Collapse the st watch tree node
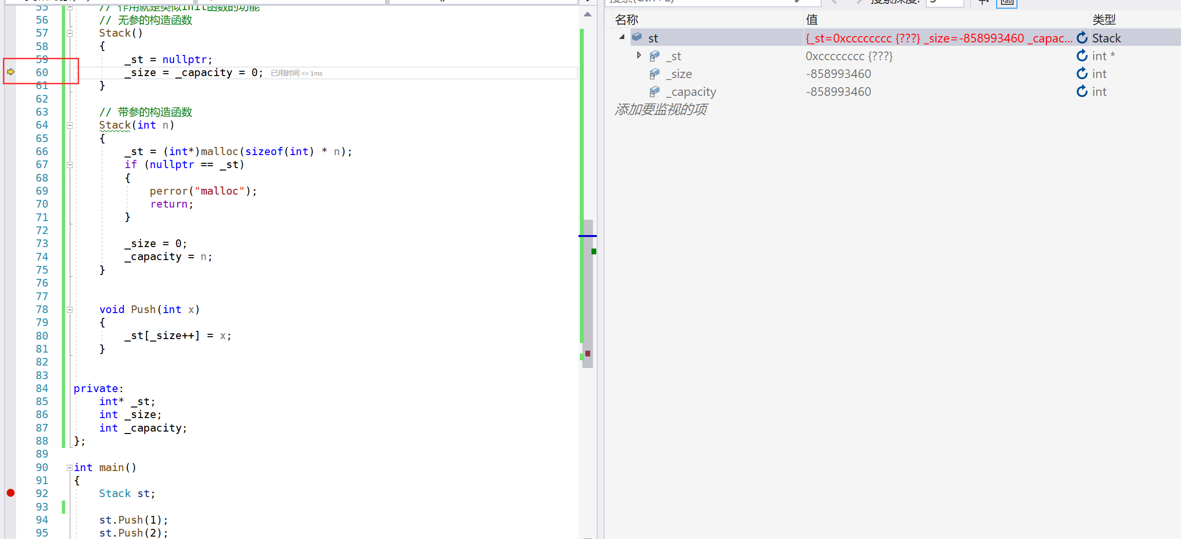 [622, 37]
